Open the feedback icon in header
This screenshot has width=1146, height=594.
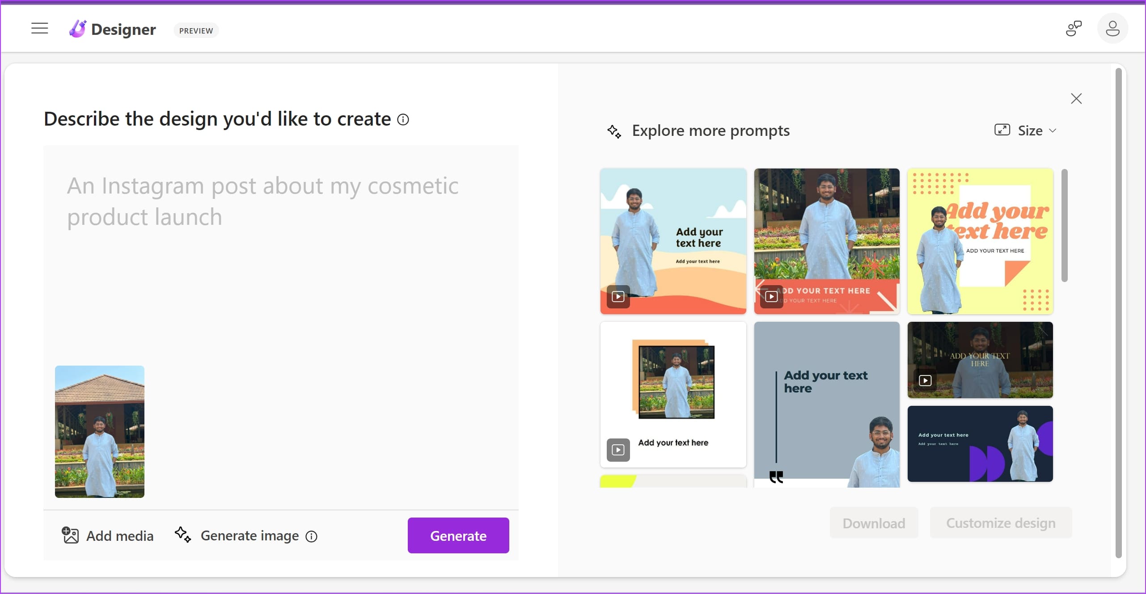pos(1073,29)
